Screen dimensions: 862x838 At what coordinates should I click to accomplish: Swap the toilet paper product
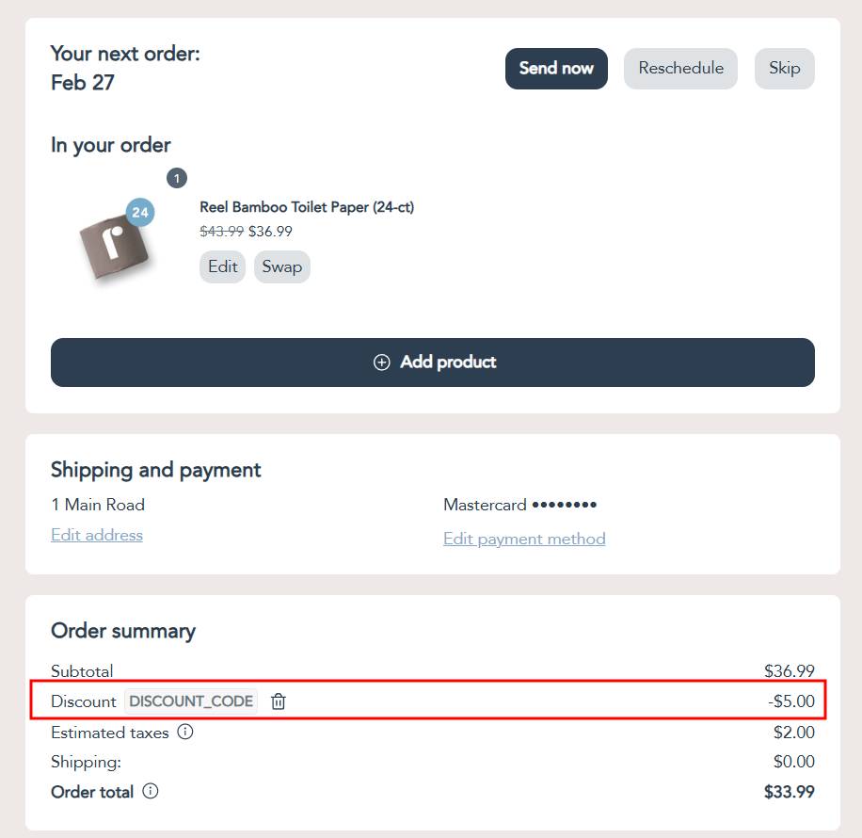(281, 266)
